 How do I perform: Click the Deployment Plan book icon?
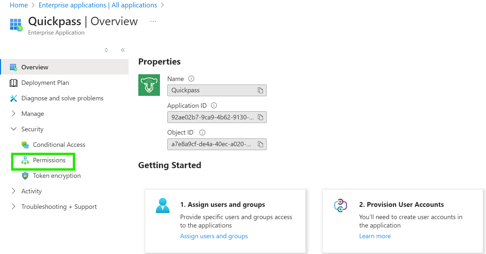tap(13, 83)
